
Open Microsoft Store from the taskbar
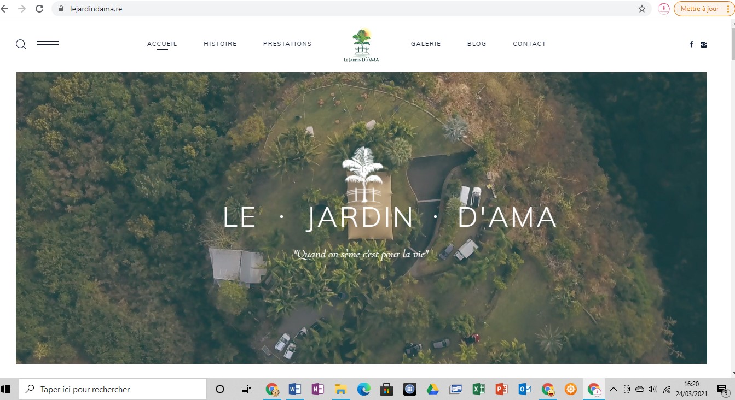click(x=386, y=390)
